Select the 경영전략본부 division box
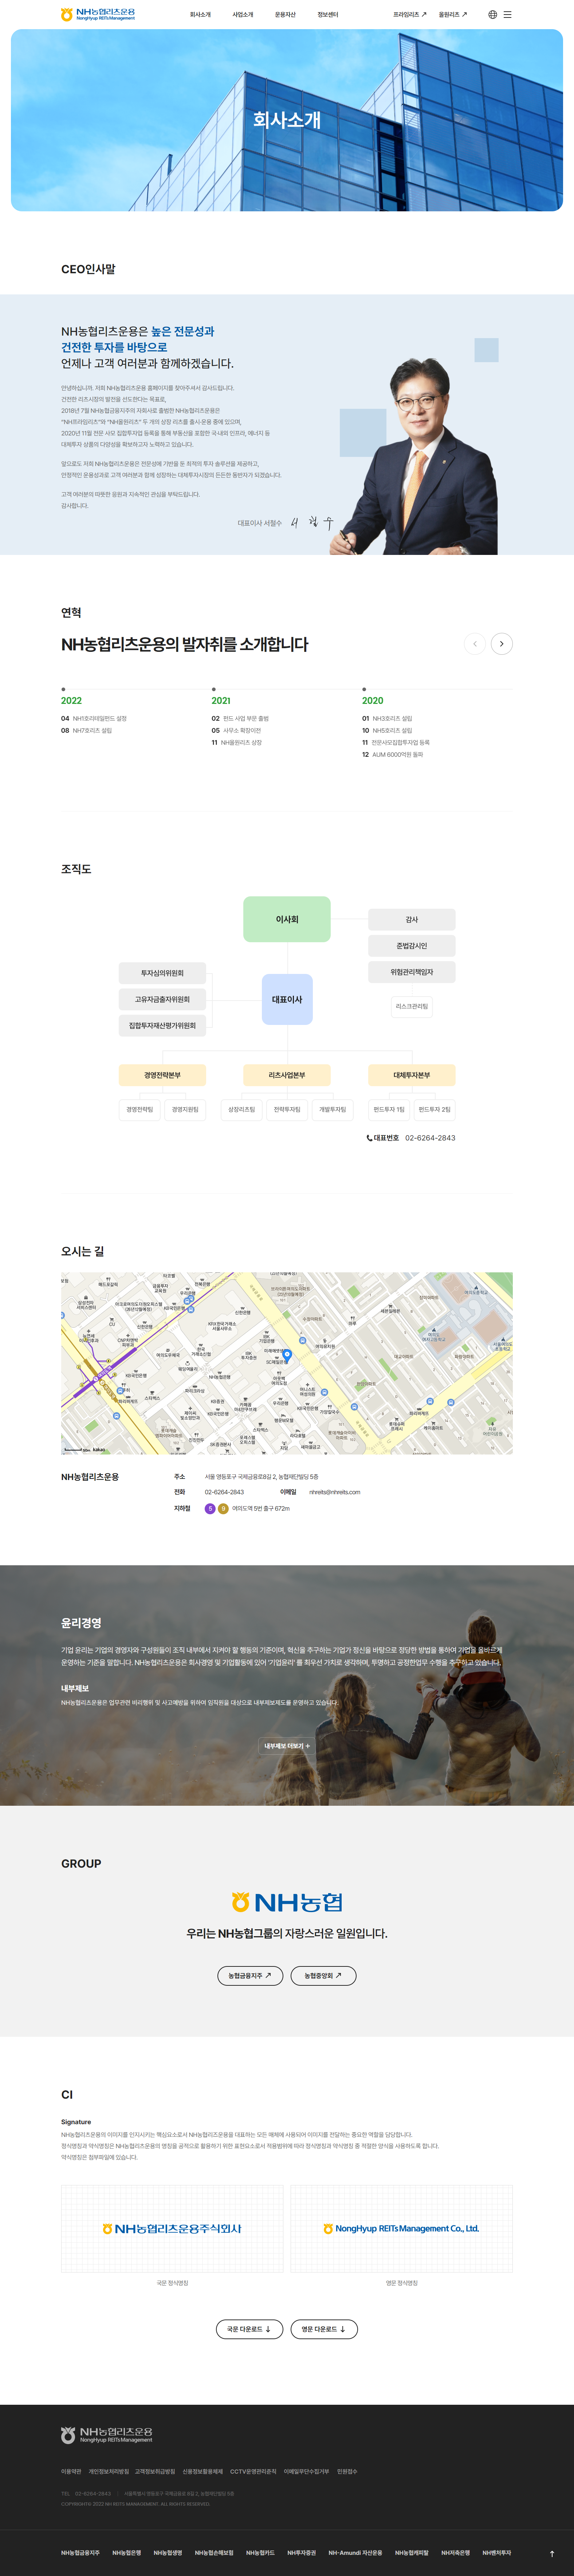The image size is (574, 2576). [x=162, y=1075]
